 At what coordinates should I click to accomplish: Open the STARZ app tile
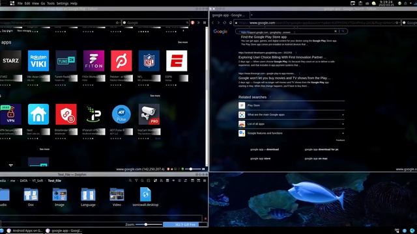click(x=10, y=60)
